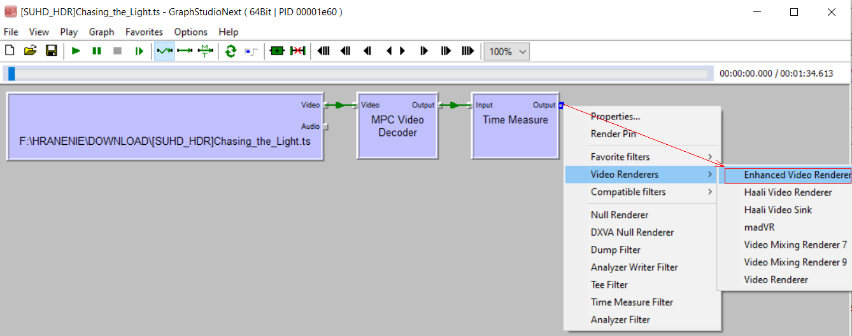Insert Analyzer Writer Filter from menu

point(643,267)
